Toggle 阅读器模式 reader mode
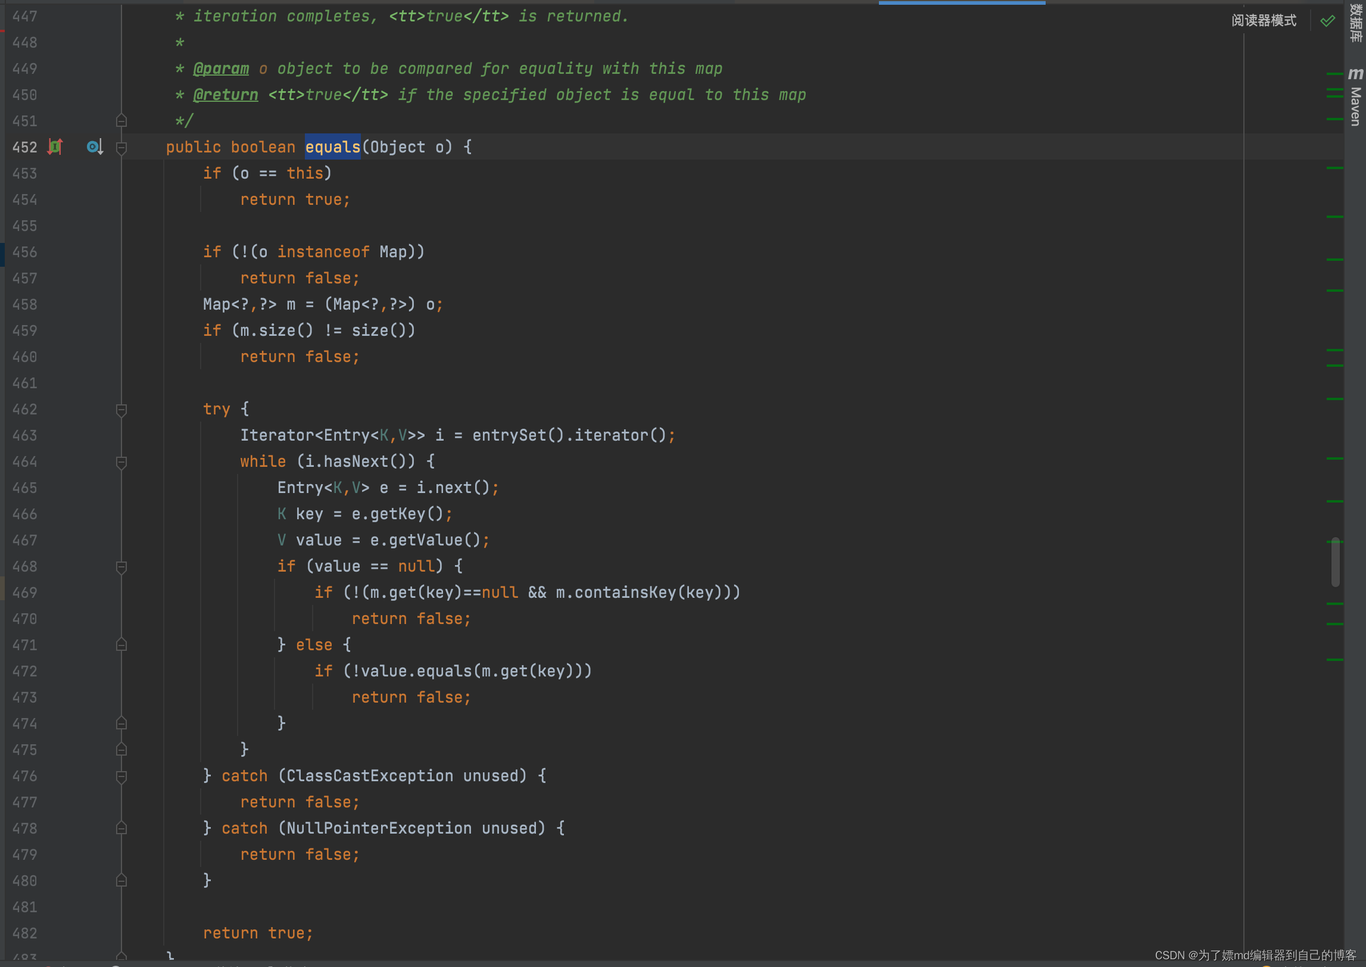The image size is (1366, 967). tap(1264, 21)
